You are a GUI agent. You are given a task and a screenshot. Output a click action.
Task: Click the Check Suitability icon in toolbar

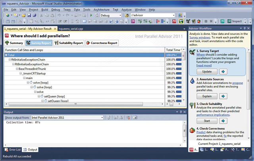[194, 21]
